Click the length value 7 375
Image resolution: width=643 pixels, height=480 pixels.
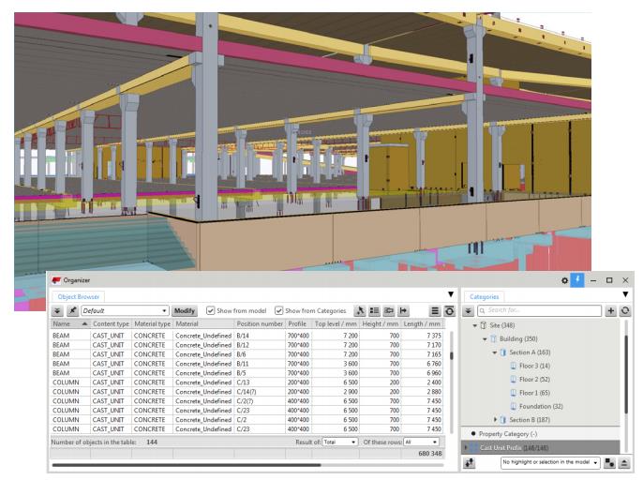[433, 336]
